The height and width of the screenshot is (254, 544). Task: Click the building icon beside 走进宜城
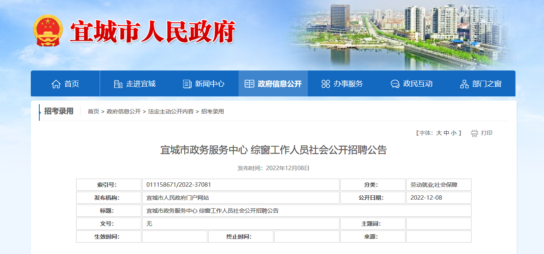click(x=118, y=84)
